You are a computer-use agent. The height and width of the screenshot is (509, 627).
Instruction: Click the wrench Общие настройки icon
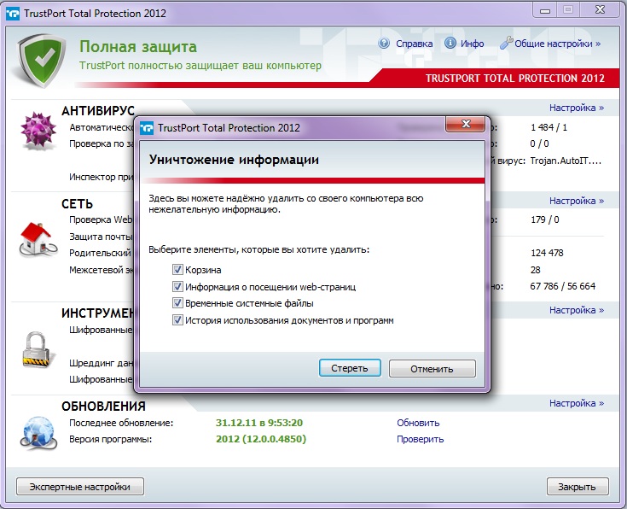pos(506,43)
